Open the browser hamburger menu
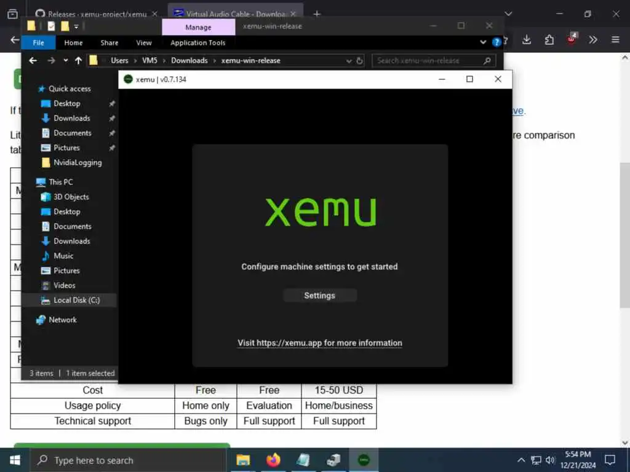 click(x=615, y=40)
